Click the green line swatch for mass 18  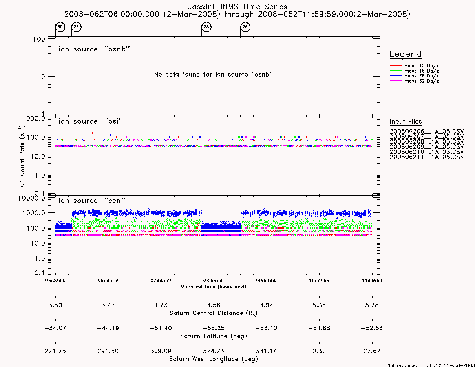click(395, 71)
